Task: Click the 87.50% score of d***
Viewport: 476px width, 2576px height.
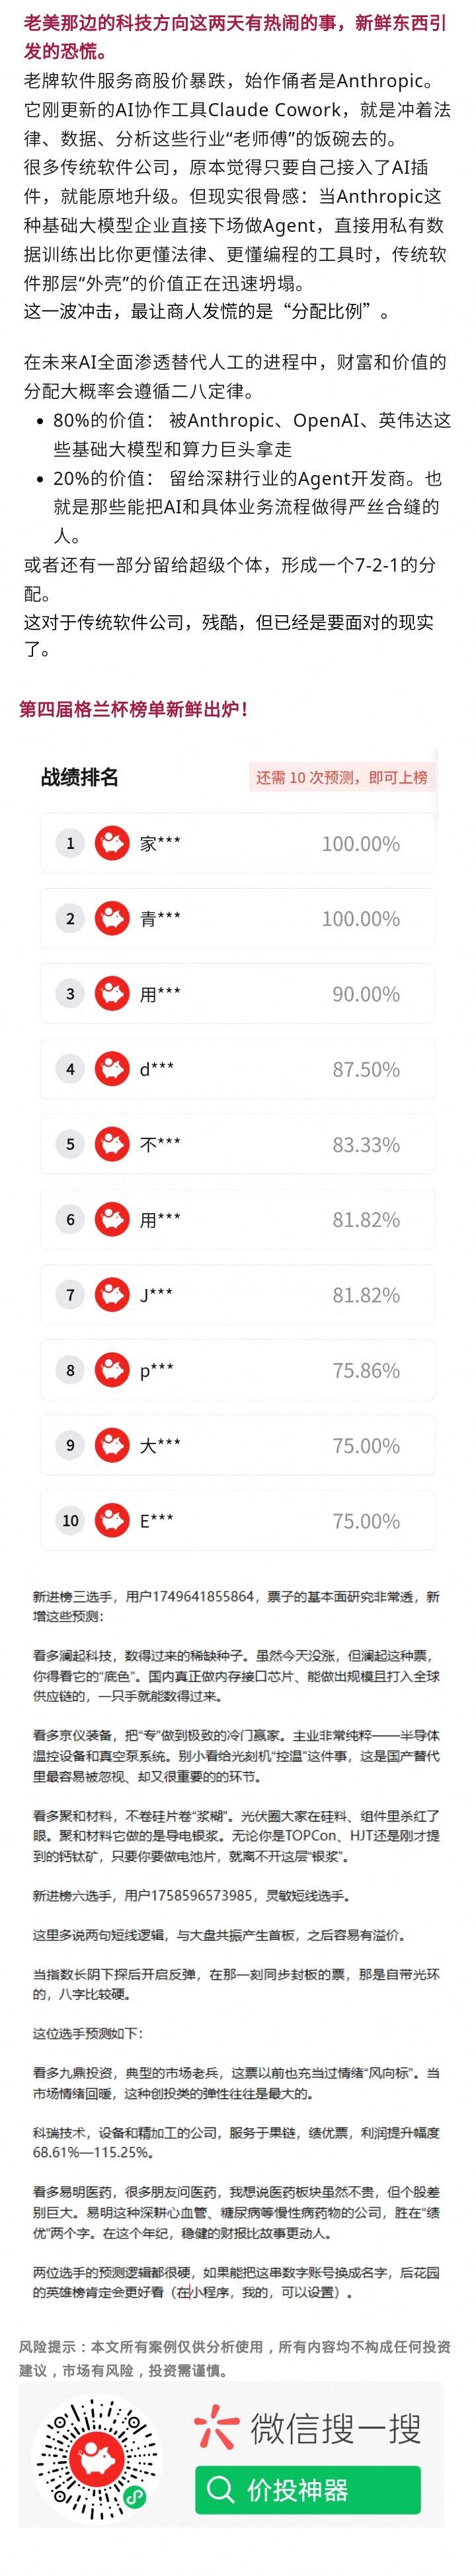Action: point(366,1069)
